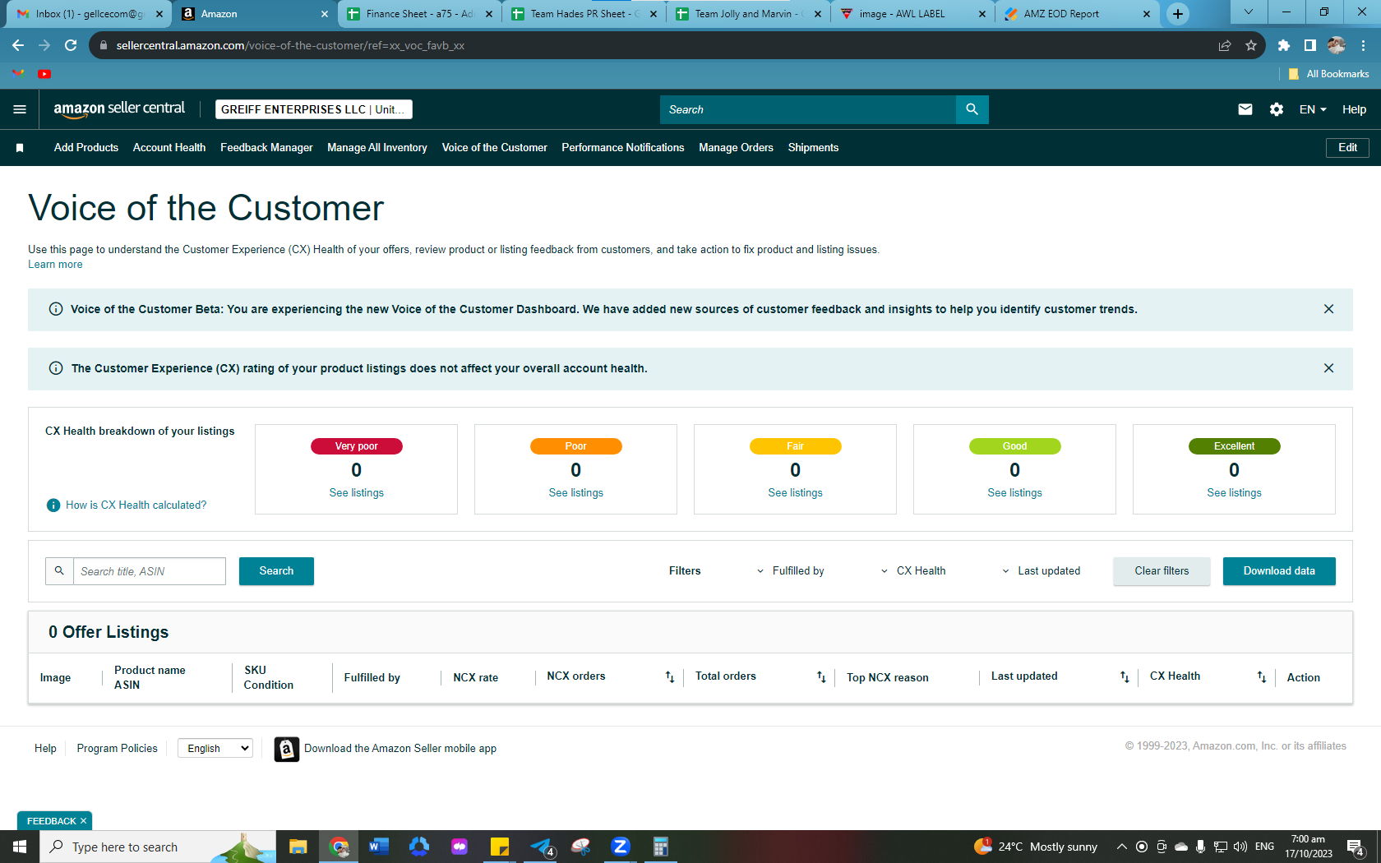See listings under Very poor
1381x863 pixels.
356,493
